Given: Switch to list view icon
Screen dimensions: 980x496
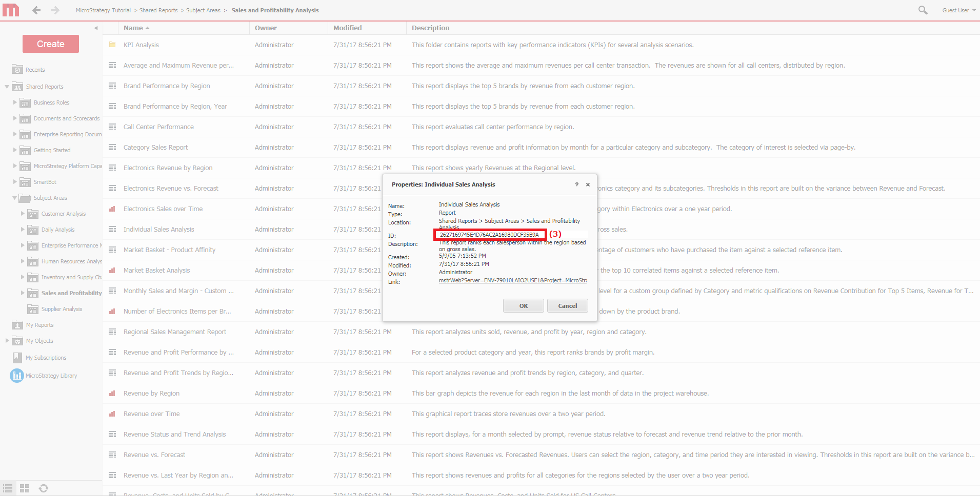Looking at the screenshot, I should tap(8, 488).
